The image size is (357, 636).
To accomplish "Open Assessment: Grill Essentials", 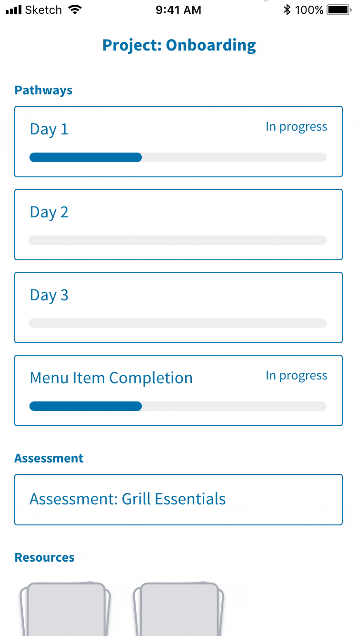I will coord(178,500).
